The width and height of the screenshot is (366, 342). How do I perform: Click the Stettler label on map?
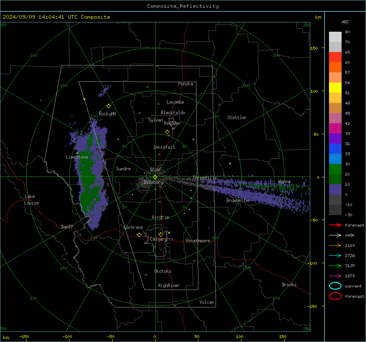click(x=237, y=118)
